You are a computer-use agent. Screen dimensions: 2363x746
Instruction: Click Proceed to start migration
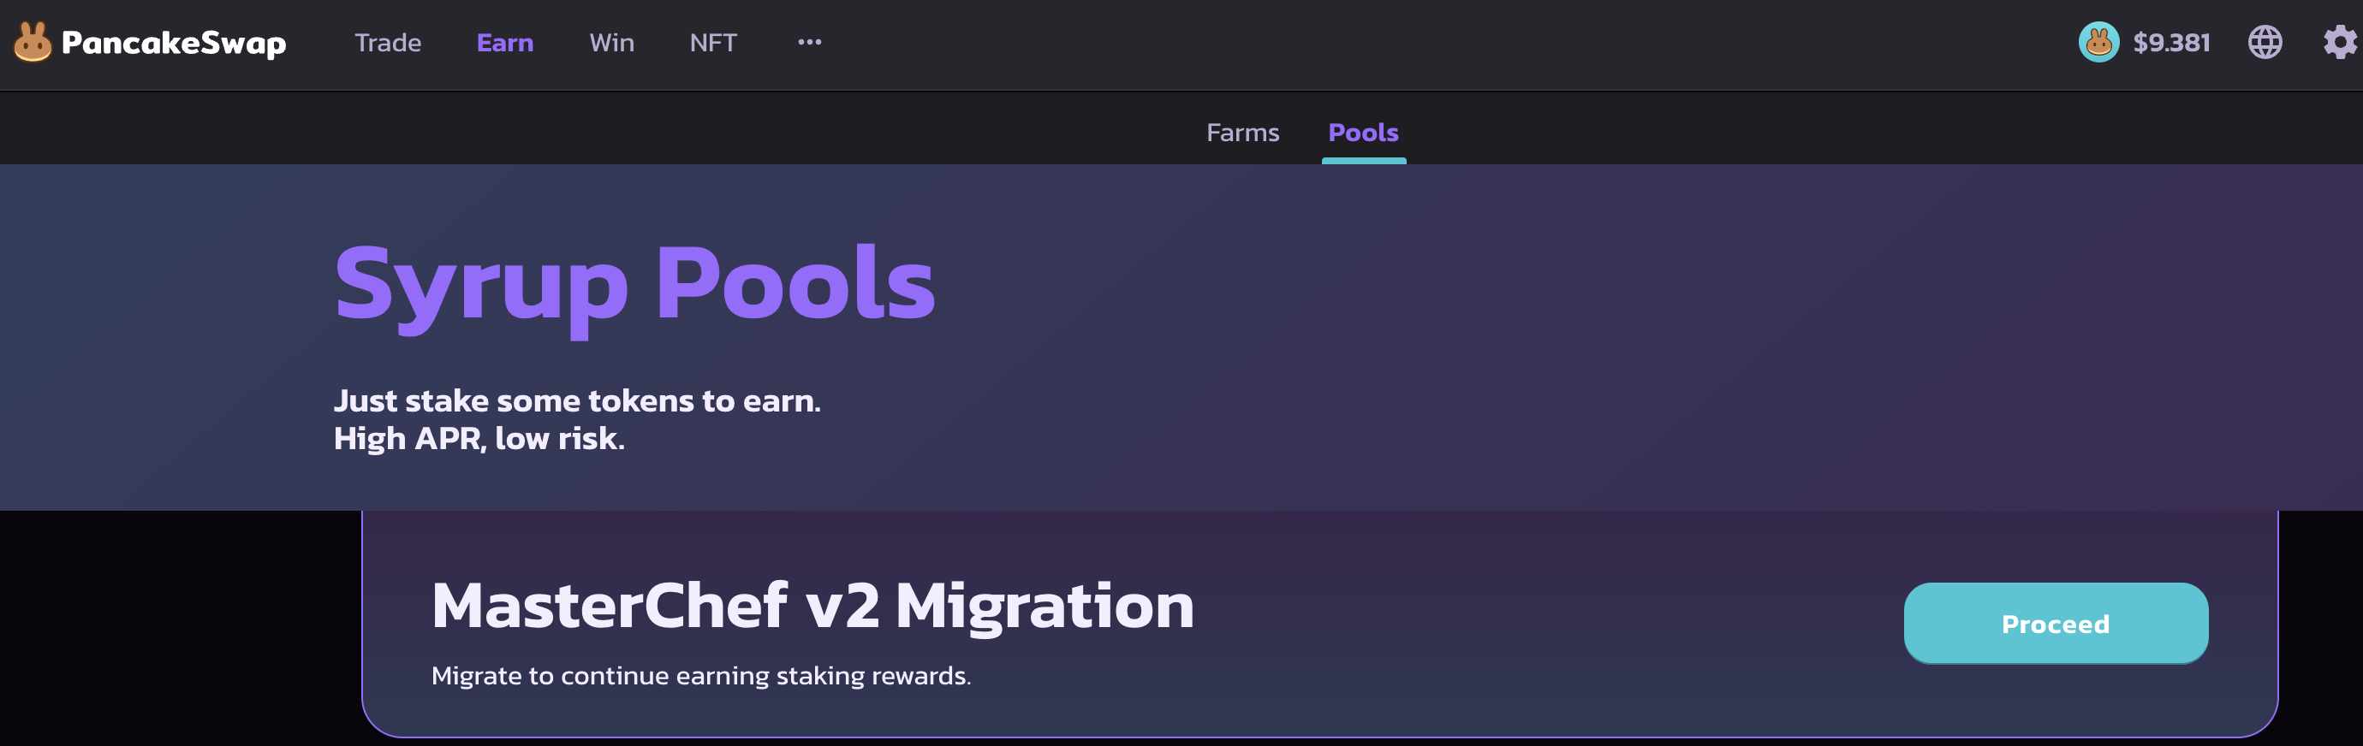[x=2056, y=623]
